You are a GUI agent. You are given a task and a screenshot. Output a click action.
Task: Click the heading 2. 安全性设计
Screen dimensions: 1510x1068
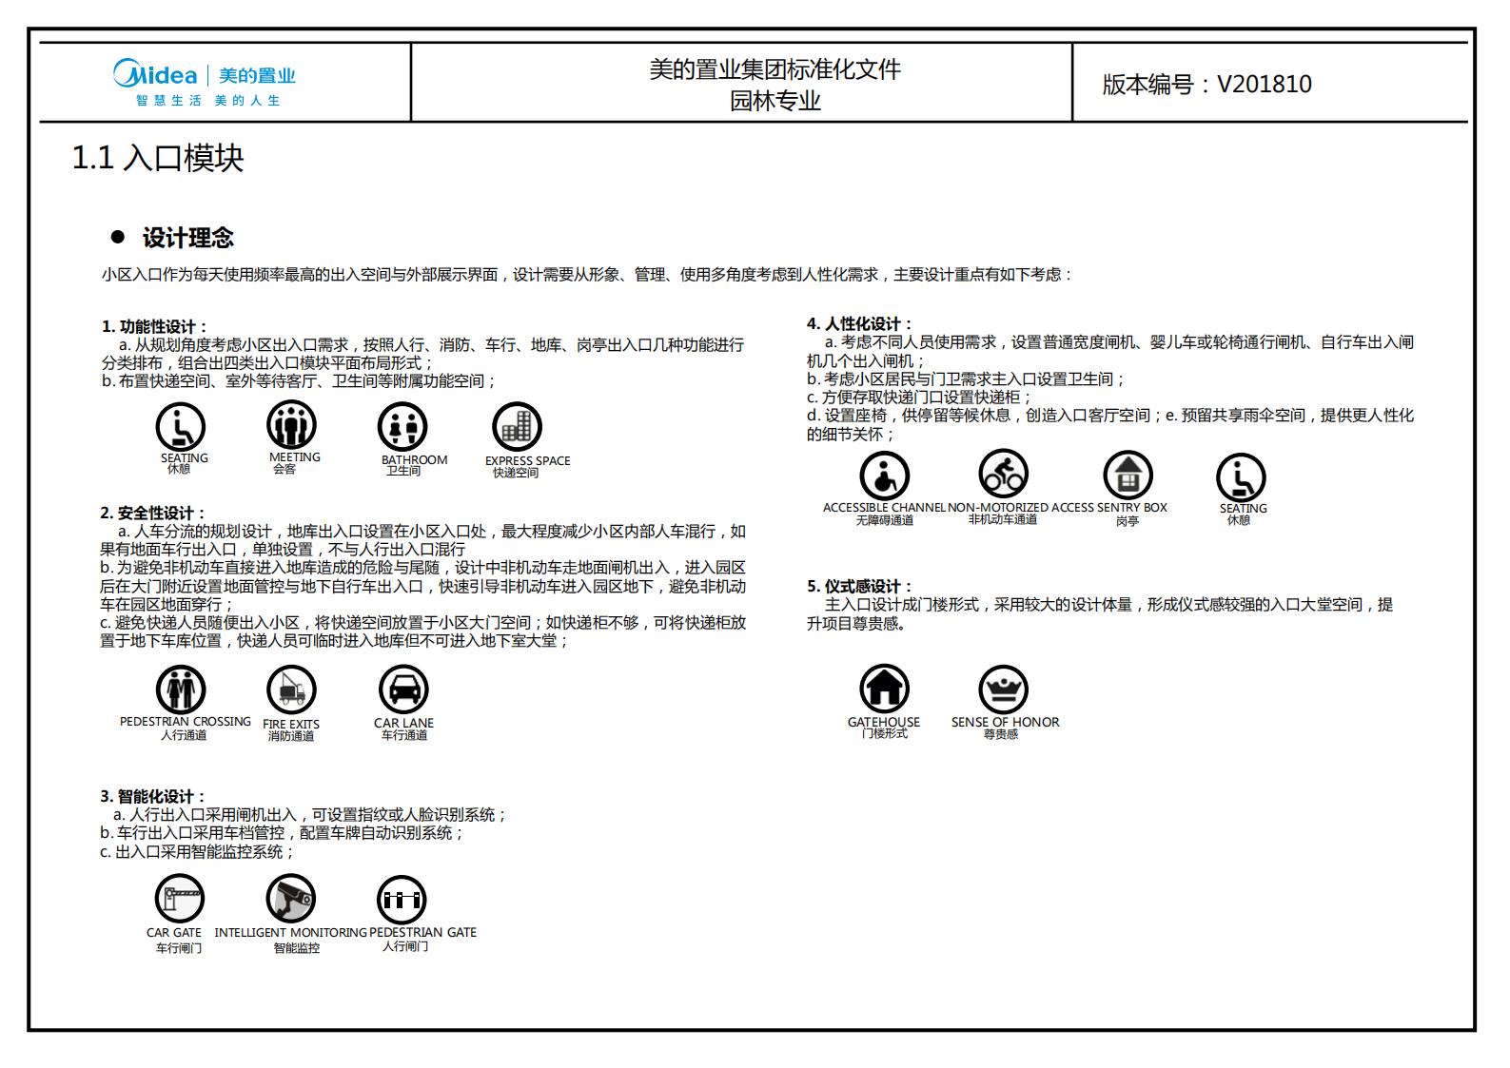tap(153, 514)
